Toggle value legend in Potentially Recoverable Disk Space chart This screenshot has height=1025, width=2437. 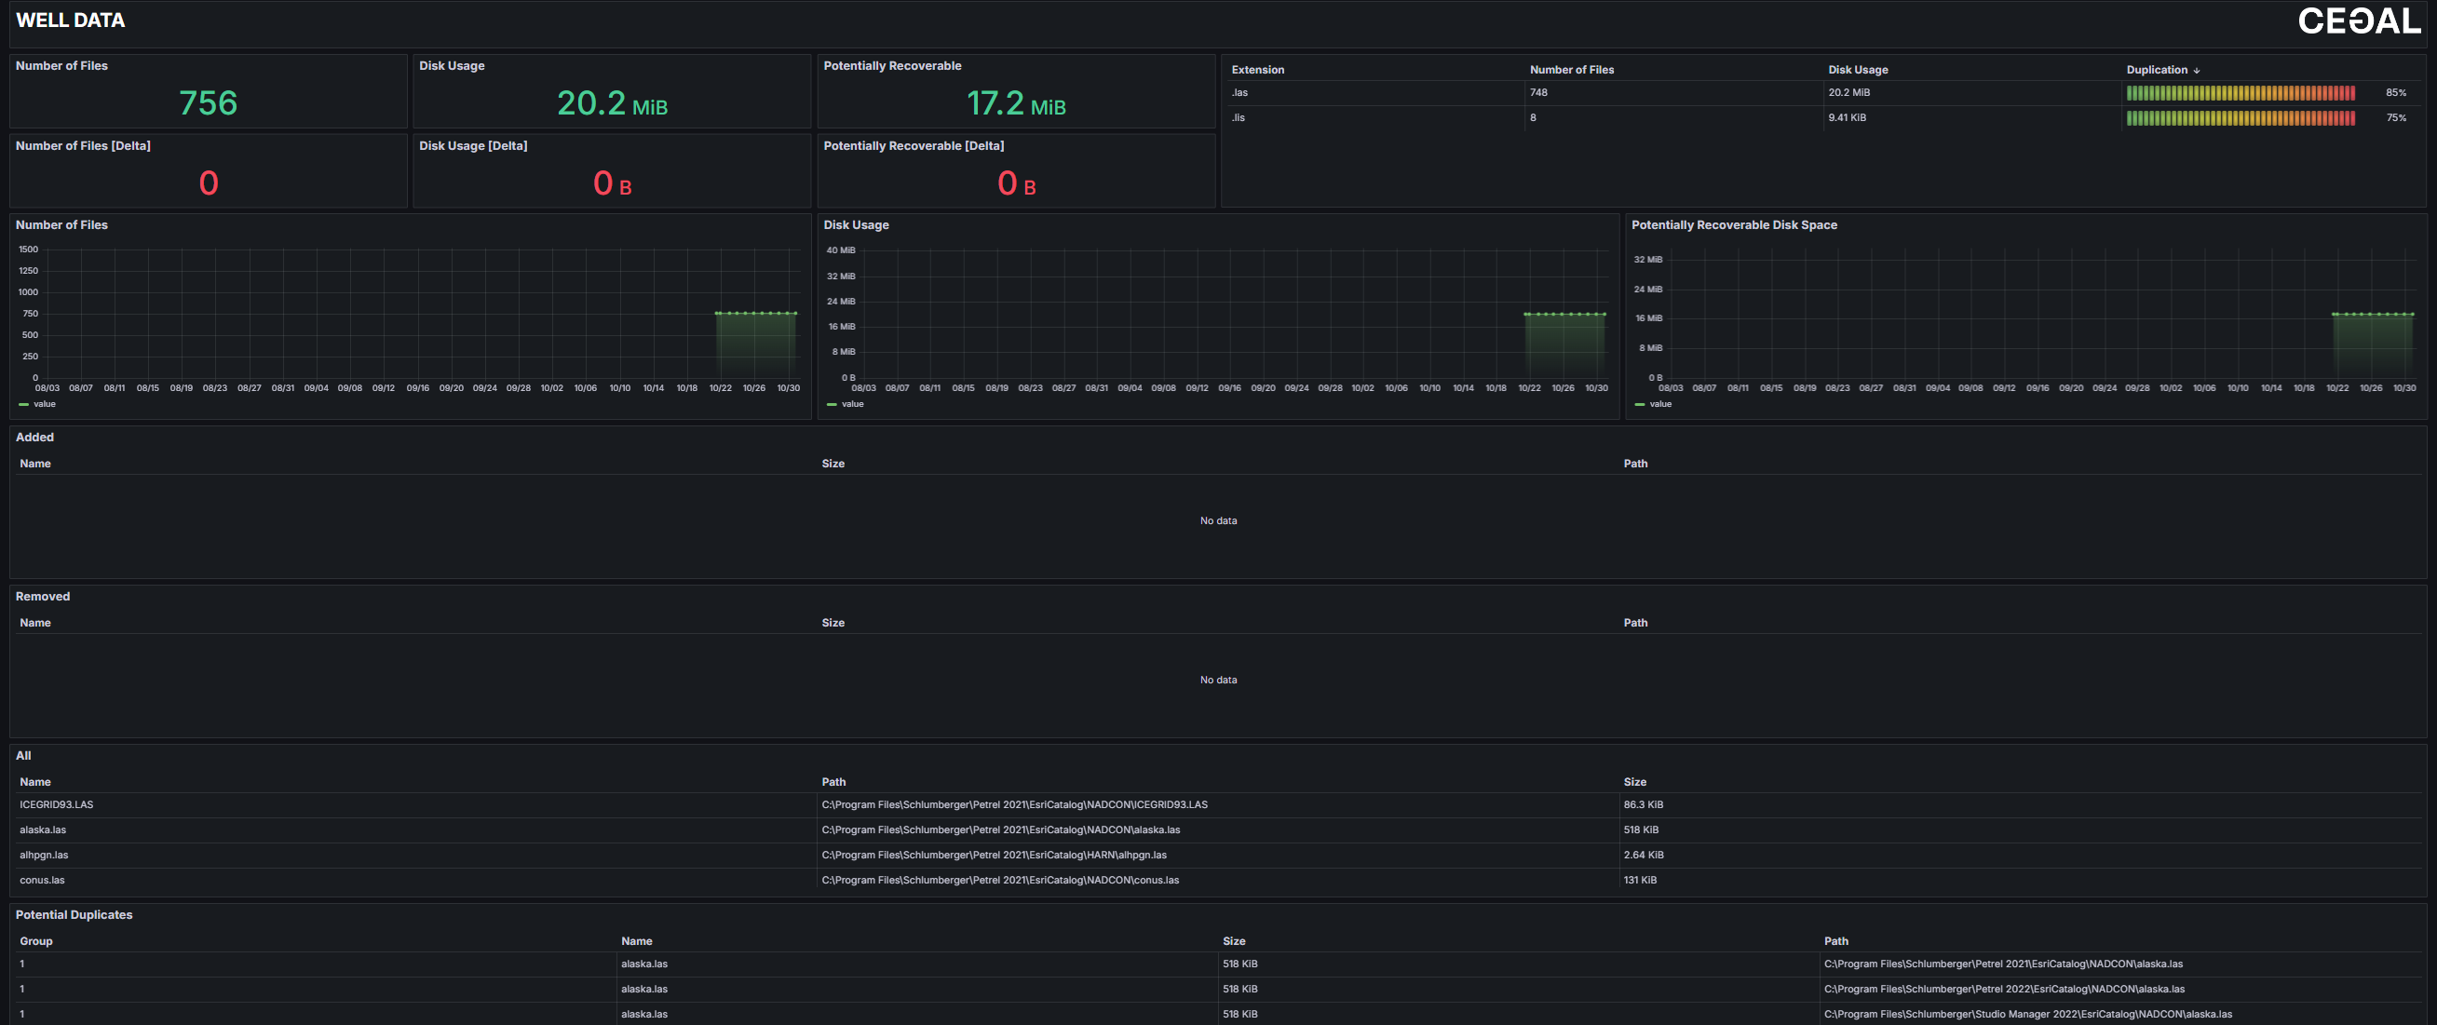[1659, 404]
